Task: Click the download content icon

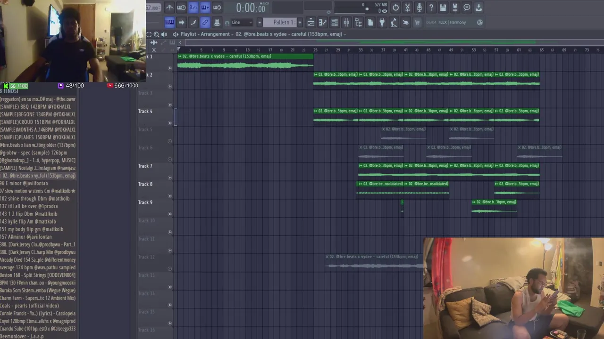Action: (478, 7)
